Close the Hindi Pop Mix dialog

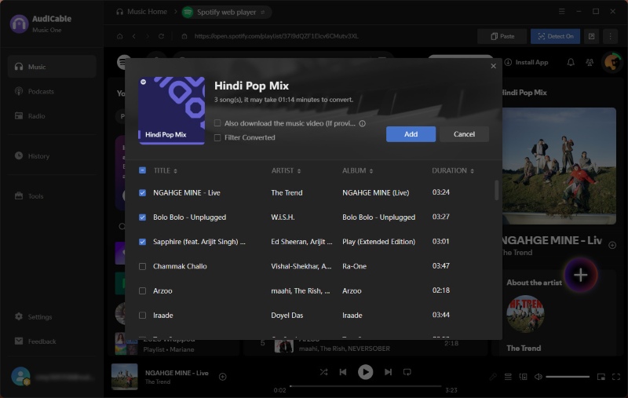pyautogui.click(x=493, y=66)
